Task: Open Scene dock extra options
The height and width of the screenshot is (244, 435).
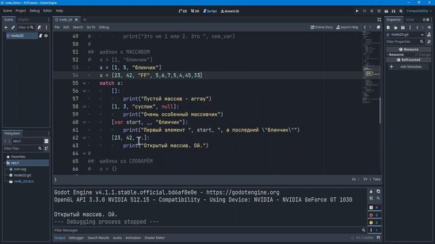Action: point(46,27)
